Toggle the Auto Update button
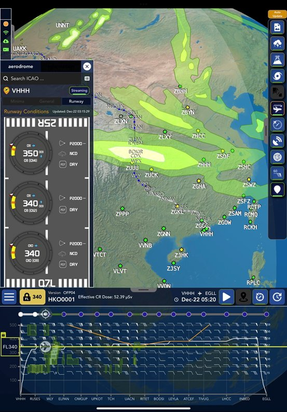Image resolution: width=287 pixels, height=412 pixels. [277, 14]
